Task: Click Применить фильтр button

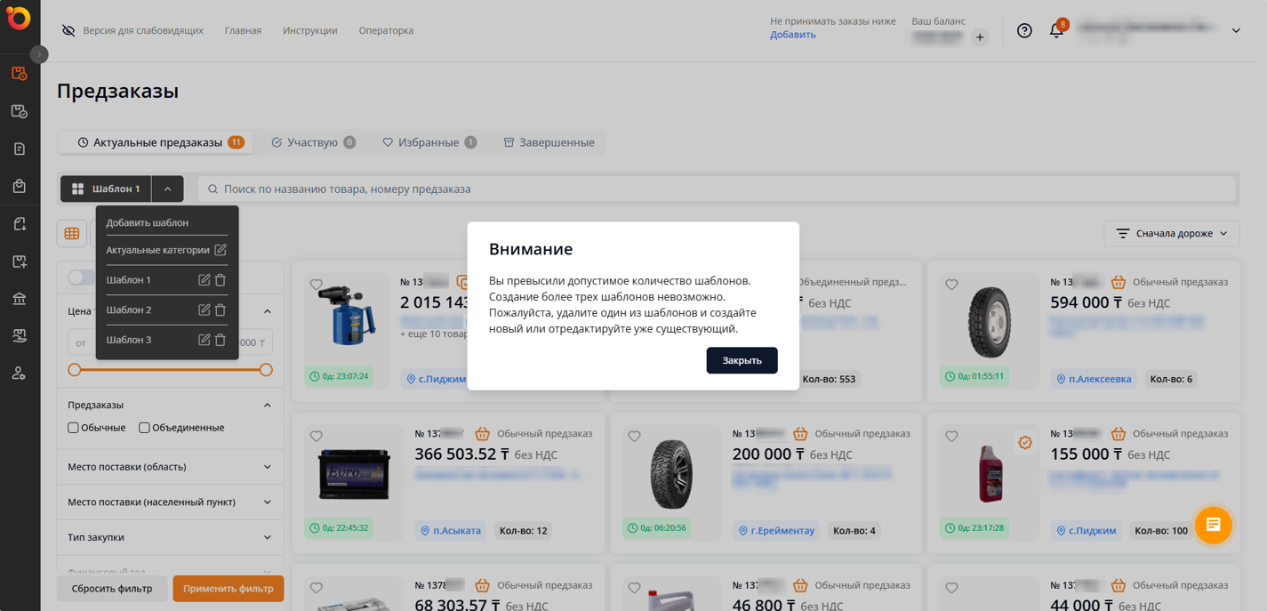Action: click(x=229, y=589)
